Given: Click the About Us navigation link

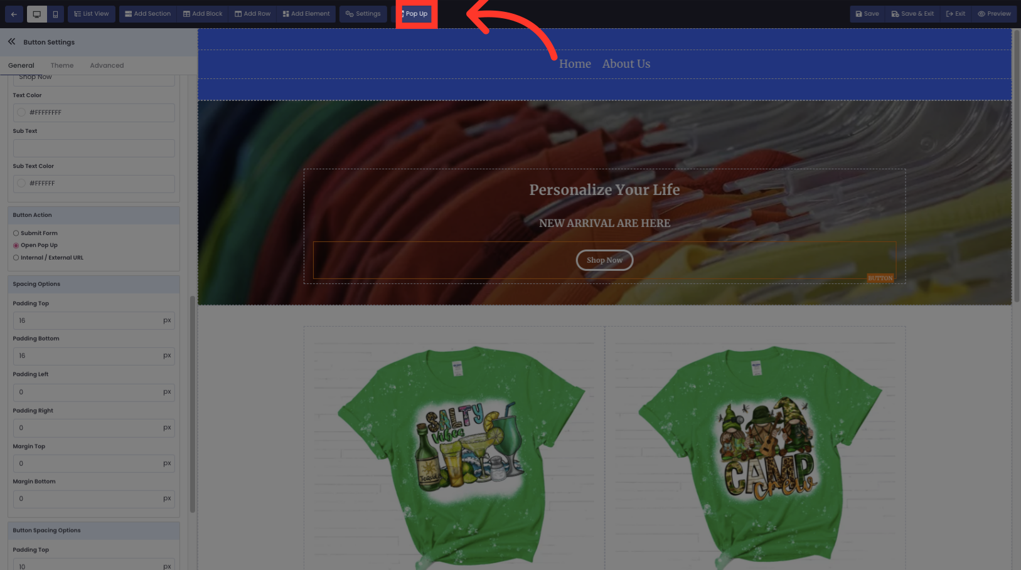Looking at the screenshot, I should 626,64.
